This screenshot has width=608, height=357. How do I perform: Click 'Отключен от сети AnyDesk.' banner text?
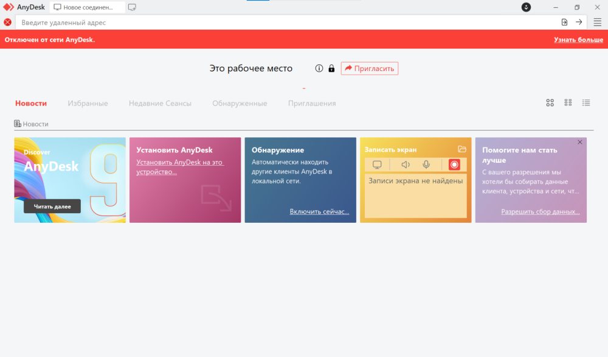click(50, 39)
